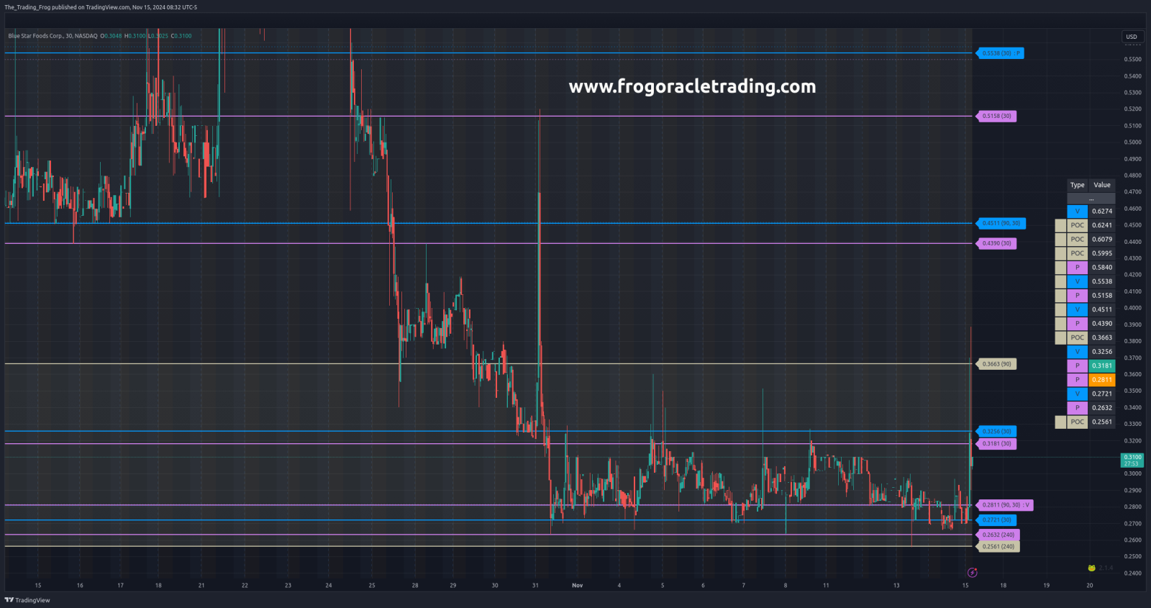Select the 0.2632 (240) level label

coord(998,535)
